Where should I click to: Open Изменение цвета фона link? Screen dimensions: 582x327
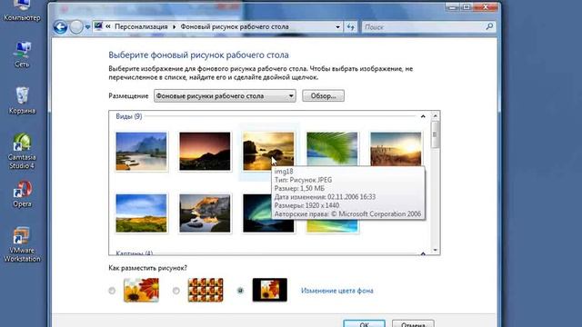337,291
